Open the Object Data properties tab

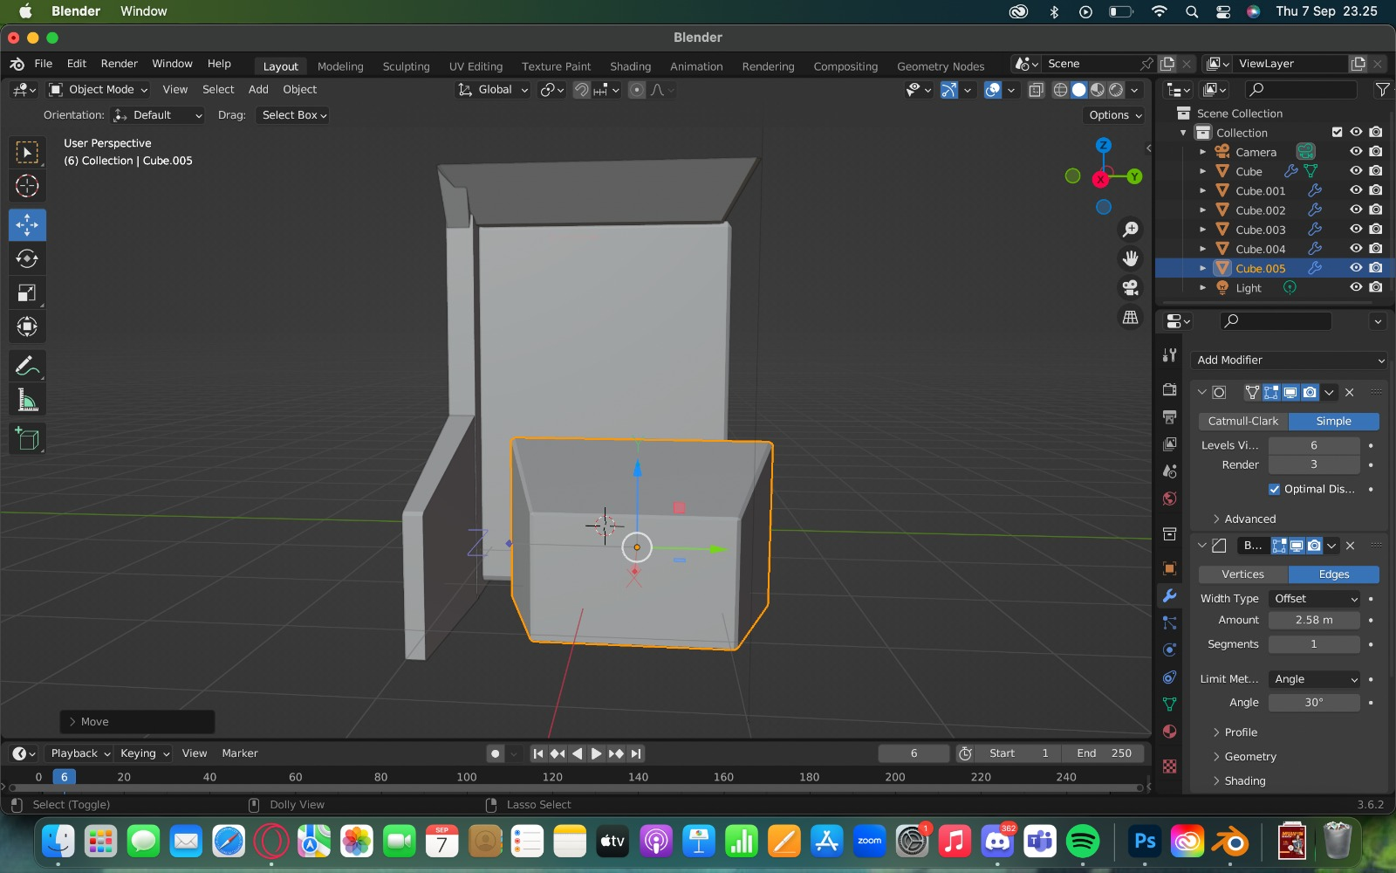point(1170,705)
